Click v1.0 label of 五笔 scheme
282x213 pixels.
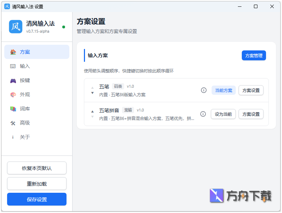(x=130, y=86)
